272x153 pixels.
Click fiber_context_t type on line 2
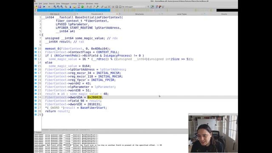pos(69,21)
